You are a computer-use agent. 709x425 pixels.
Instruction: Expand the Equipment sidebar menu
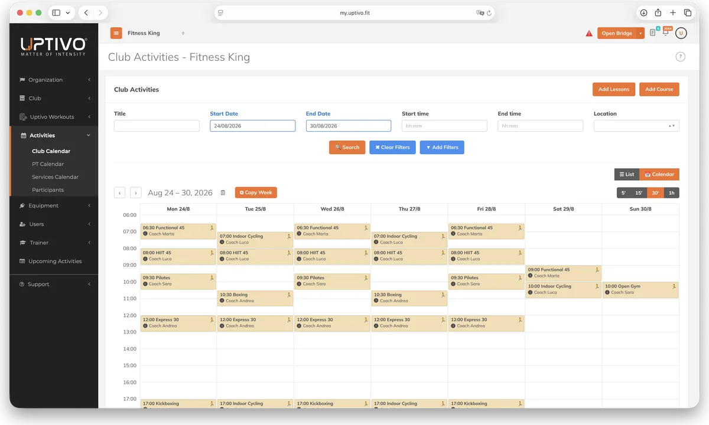tap(54, 205)
